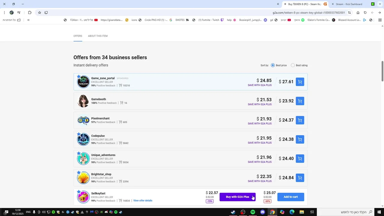
Task: Open a new browser tab
Action: (x=278, y=4)
